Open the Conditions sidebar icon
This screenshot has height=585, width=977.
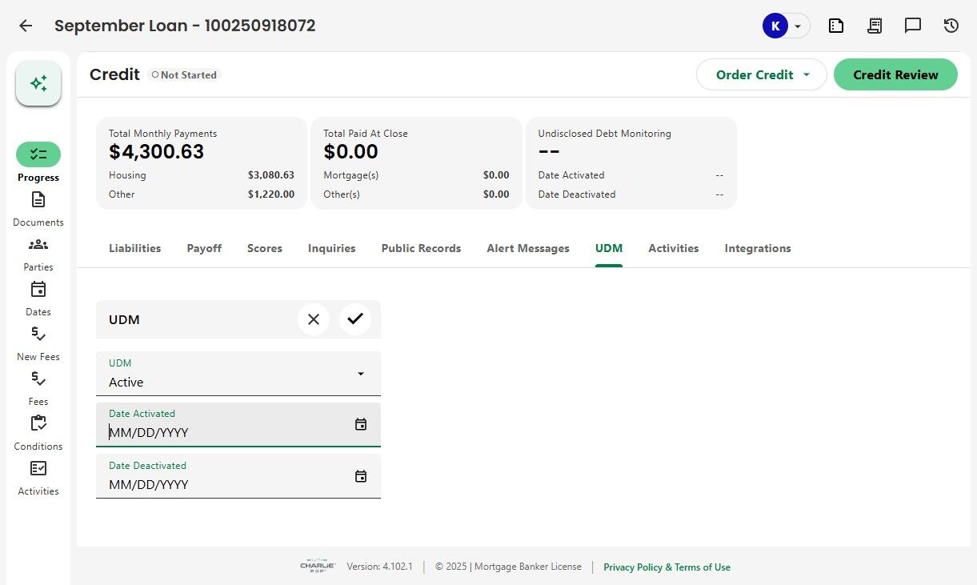tap(38, 424)
